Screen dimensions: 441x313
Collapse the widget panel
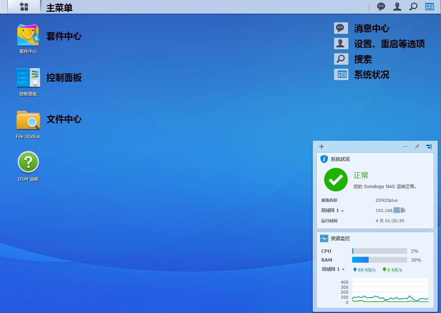[405, 147]
